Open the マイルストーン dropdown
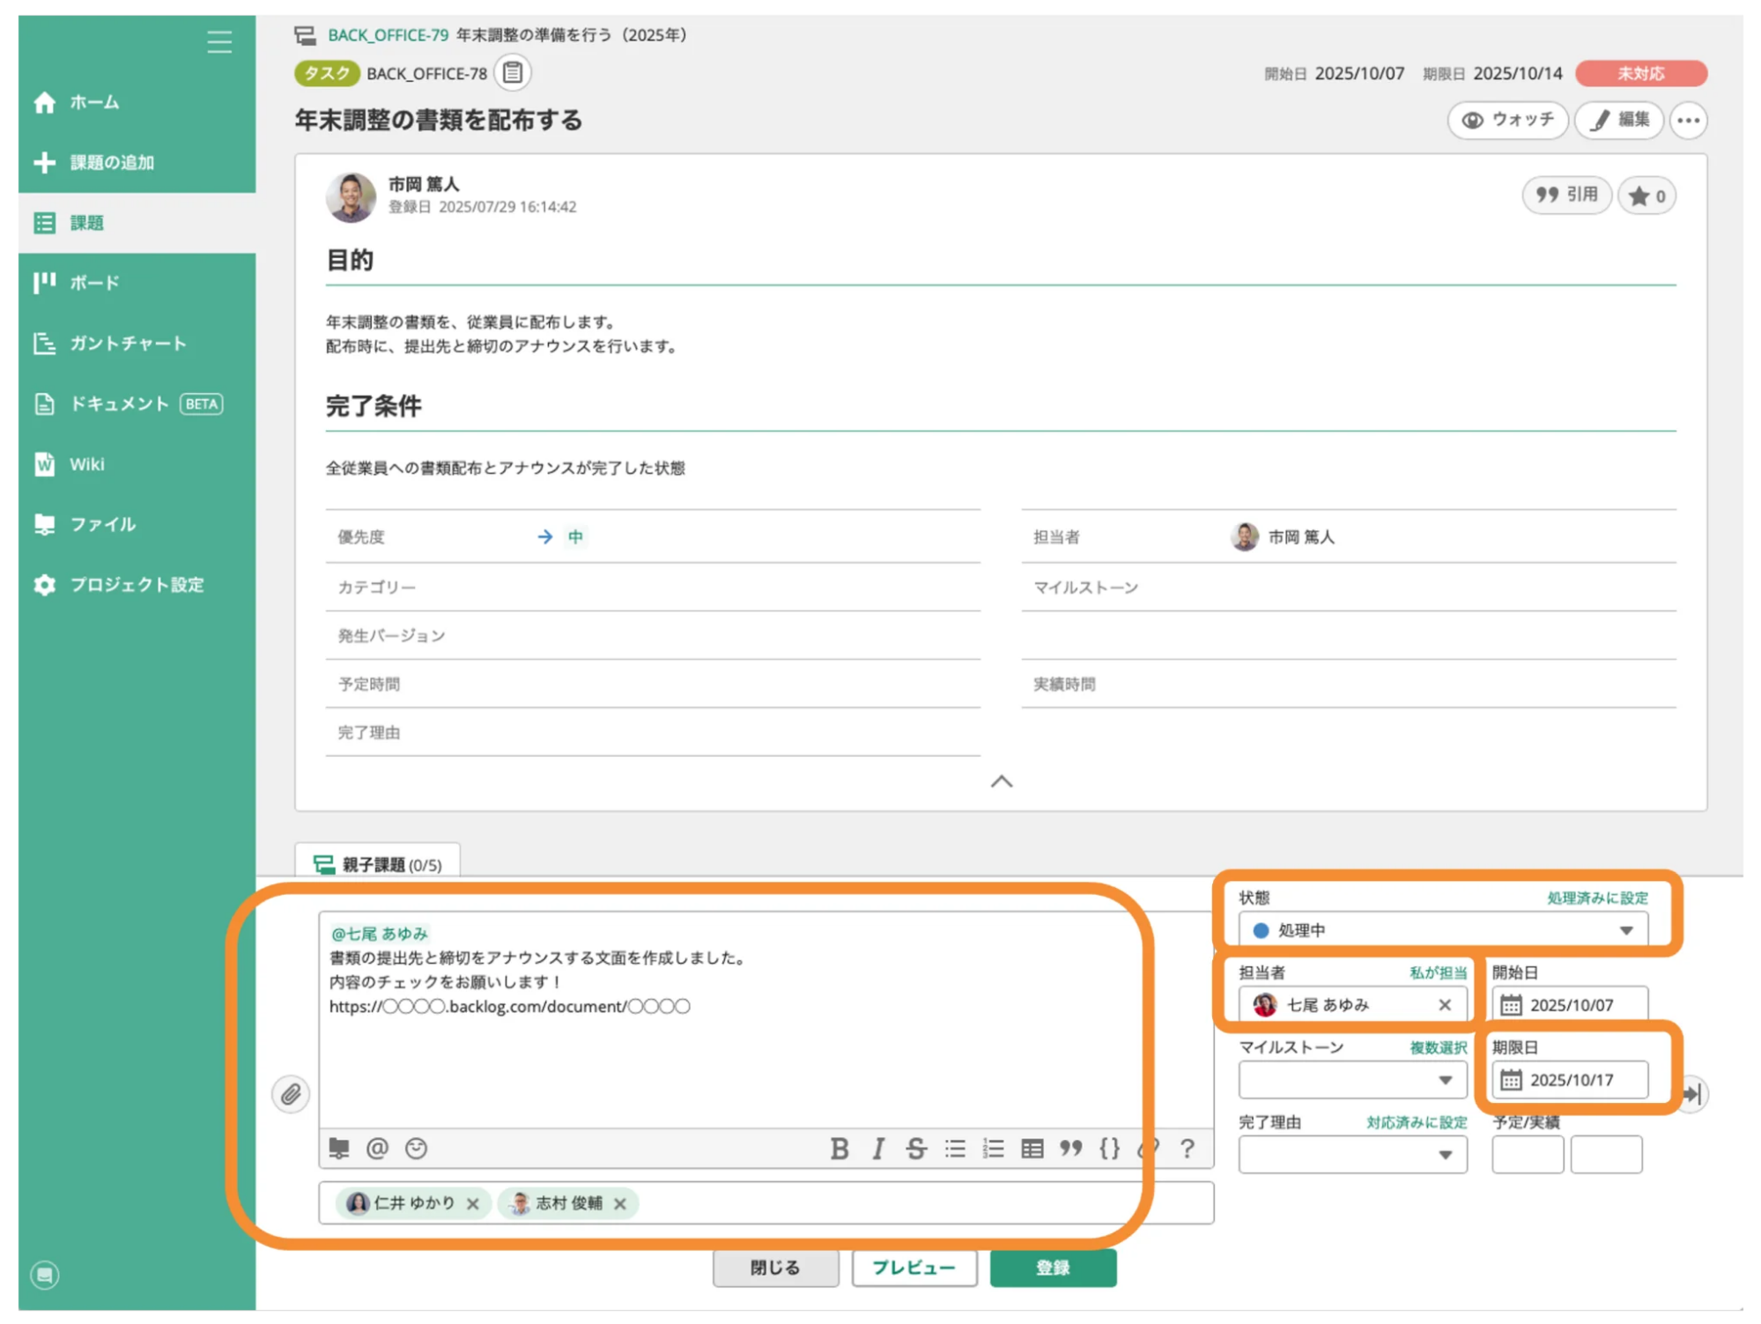 coord(1352,1080)
